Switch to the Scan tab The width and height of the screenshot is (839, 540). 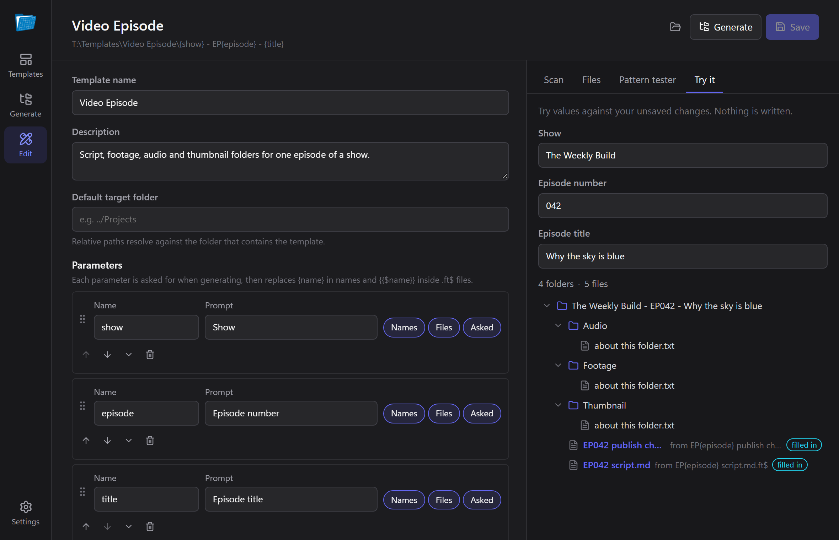tap(554, 80)
